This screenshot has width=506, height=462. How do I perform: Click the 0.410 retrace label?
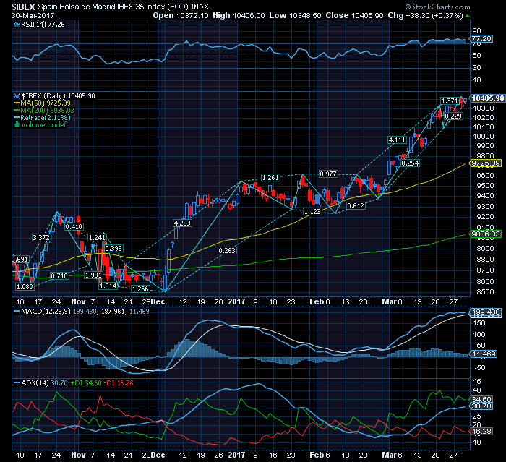(74, 226)
